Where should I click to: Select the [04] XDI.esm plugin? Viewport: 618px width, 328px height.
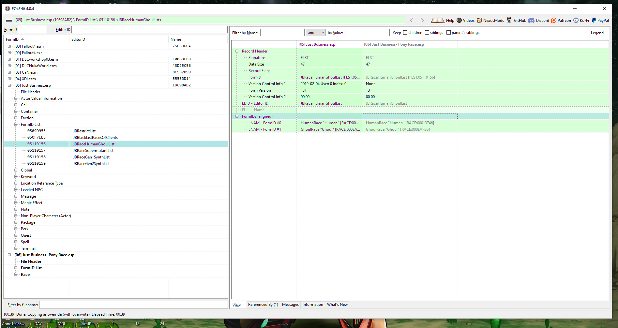click(x=25, y=79)
